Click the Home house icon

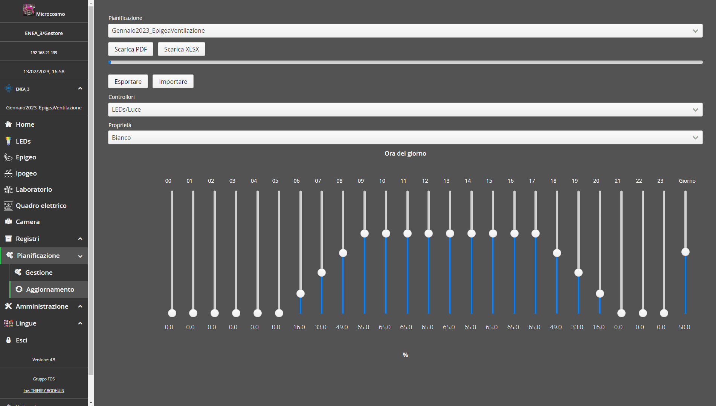(8, 124)
